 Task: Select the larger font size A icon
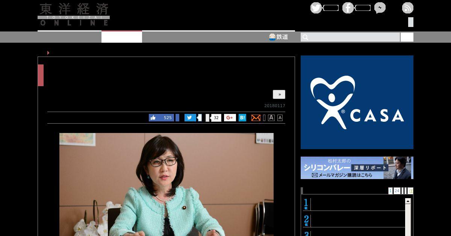pos(271,118)
